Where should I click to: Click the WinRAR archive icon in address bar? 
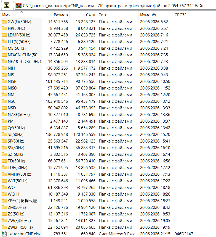[19, 6]
